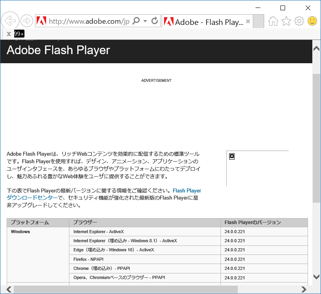Click the 99+ notification badge
This screenshot has width=321, height=294.
coord(19,34)
